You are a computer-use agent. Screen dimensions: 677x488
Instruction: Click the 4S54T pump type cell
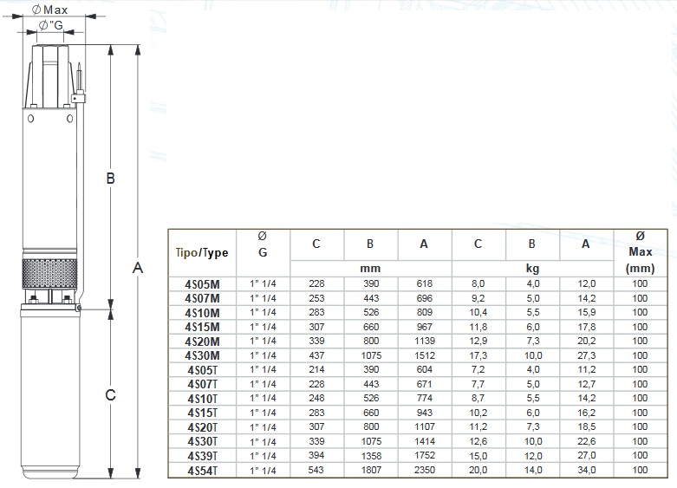point(202,470)
